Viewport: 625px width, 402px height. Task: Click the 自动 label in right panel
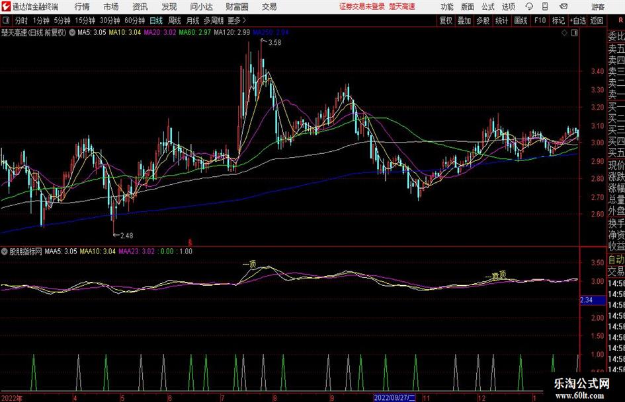click(x=616, y=259)
